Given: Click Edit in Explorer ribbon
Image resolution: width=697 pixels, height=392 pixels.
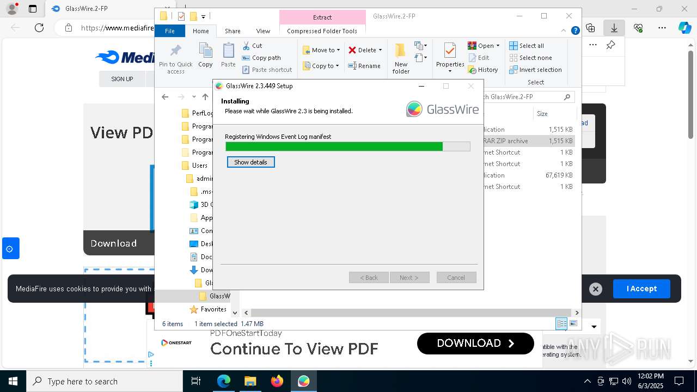Looking at the screenshot, I should pyautogui.click(x=479, y=58).
